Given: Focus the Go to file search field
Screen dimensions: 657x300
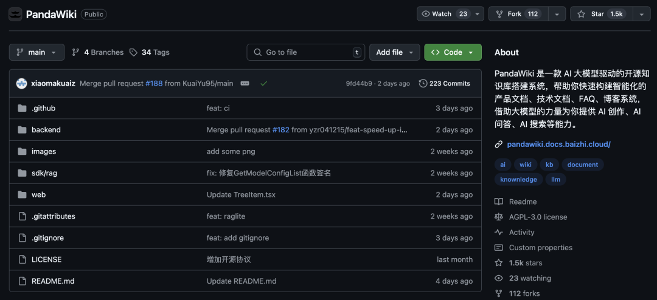Looking at the screenshot, I should pyautogui.click(x=306, y=52).
